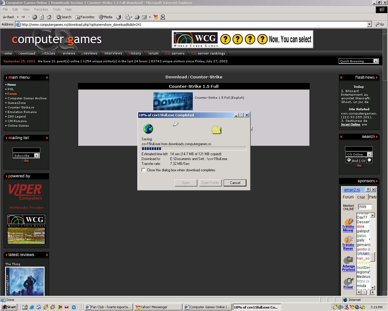Cancel the csv15full.exe download
This screenshot has height=311, width=388.
point(235,183)
